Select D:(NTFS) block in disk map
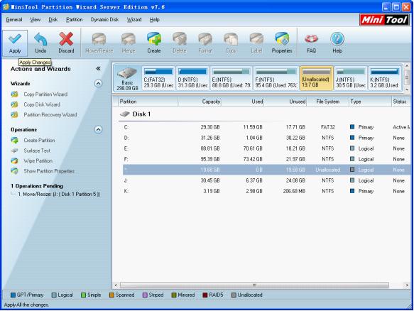 click(192, 78)
